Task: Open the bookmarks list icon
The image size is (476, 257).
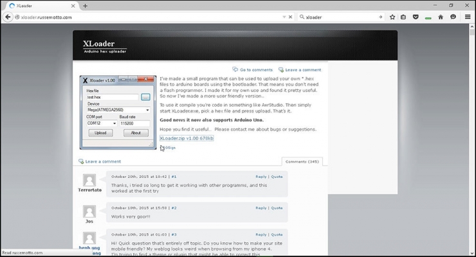Action: (403, 17)
